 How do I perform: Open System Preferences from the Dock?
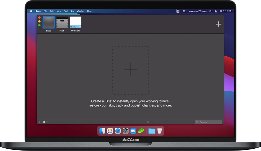coord(125,131)
